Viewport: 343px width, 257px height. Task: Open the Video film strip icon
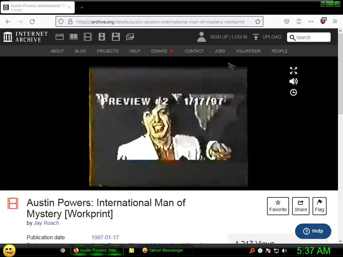pos(88,37)
